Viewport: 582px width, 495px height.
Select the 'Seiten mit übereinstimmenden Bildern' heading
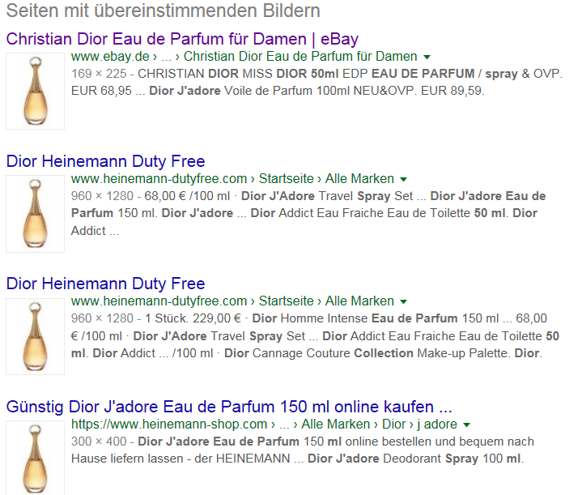164,11
